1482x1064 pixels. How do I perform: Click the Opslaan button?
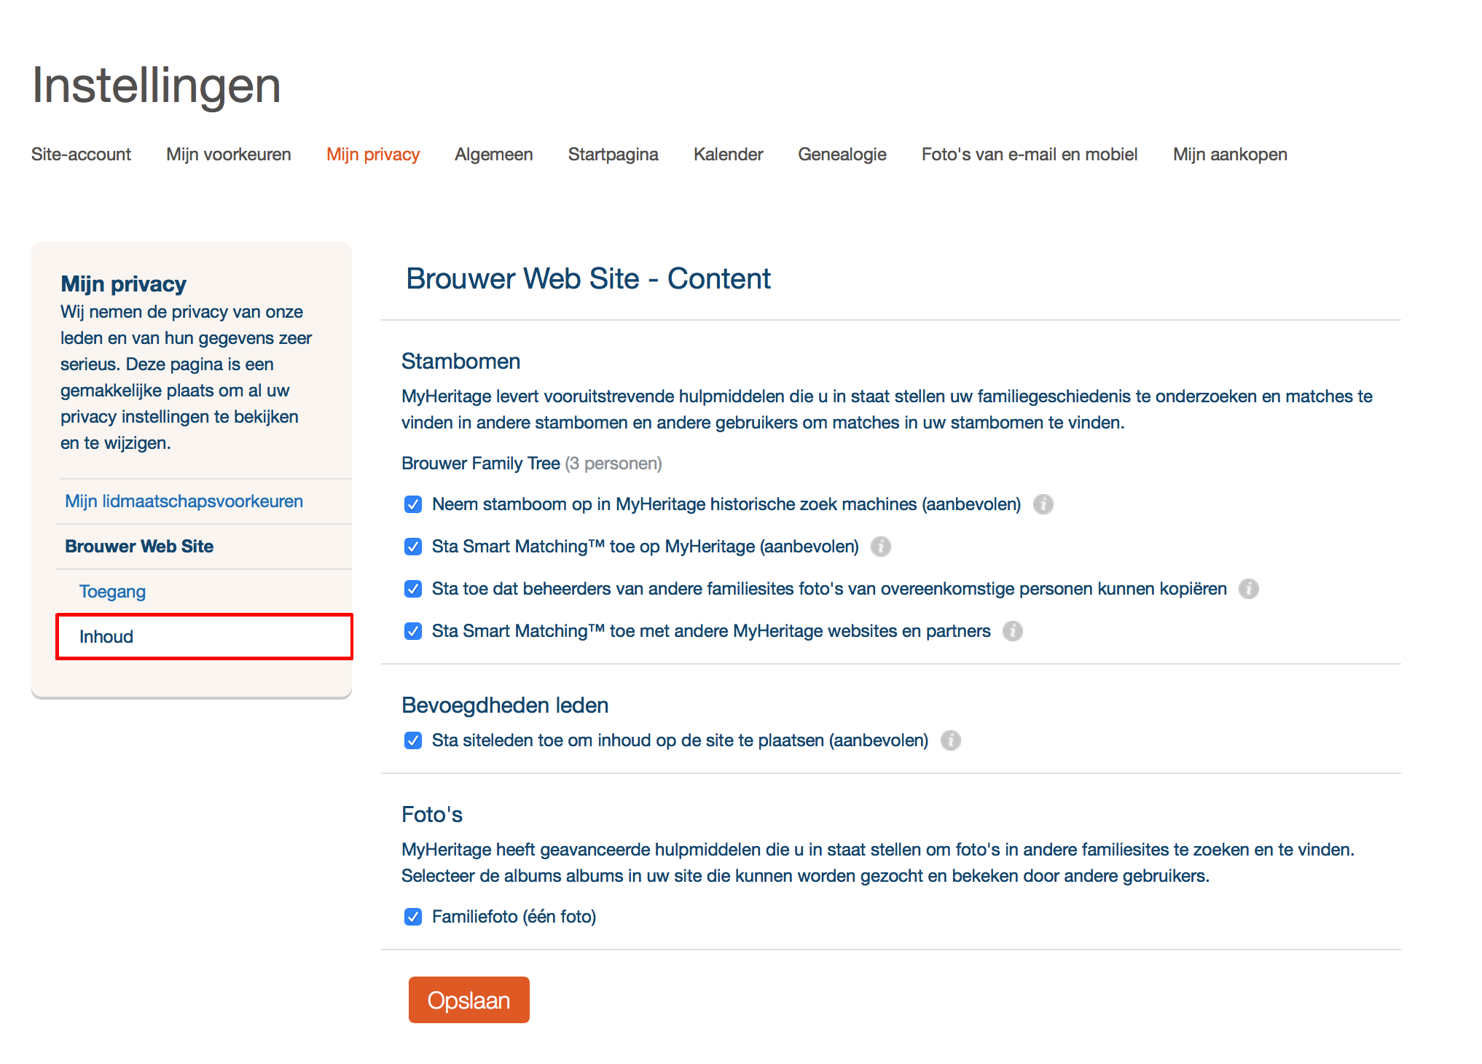pyautogui.click(x=469, y=1000)
